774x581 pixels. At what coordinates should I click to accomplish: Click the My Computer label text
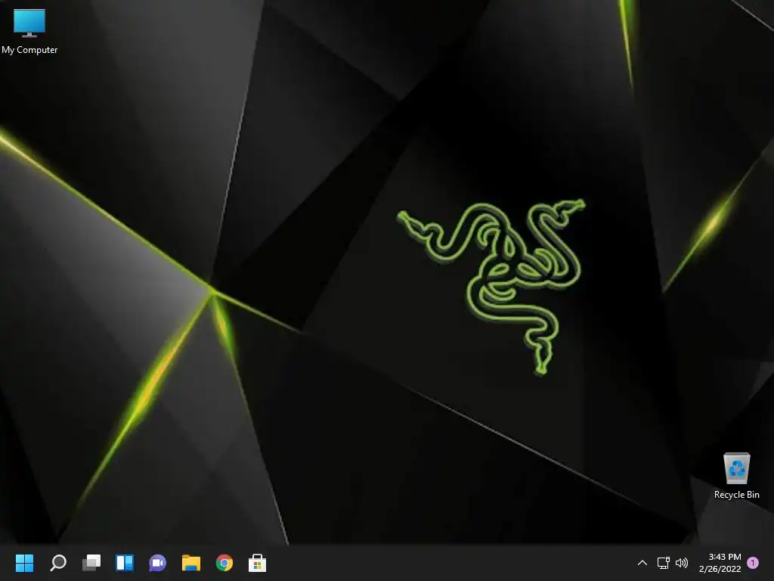point(29,50)
